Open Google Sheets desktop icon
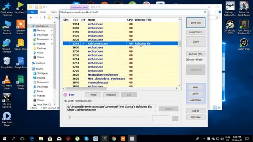The image size is (253, 142). [x=21, y=82]
